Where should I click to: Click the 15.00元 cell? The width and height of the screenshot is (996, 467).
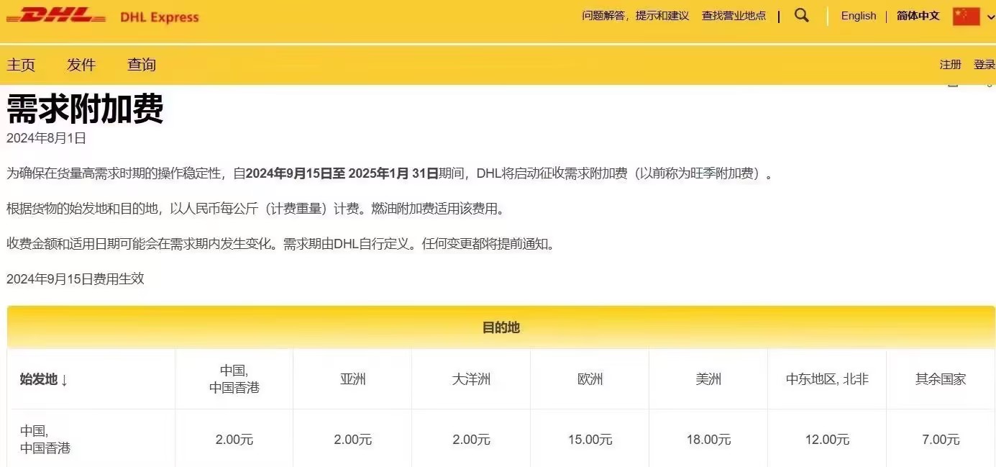coord(590,440)
